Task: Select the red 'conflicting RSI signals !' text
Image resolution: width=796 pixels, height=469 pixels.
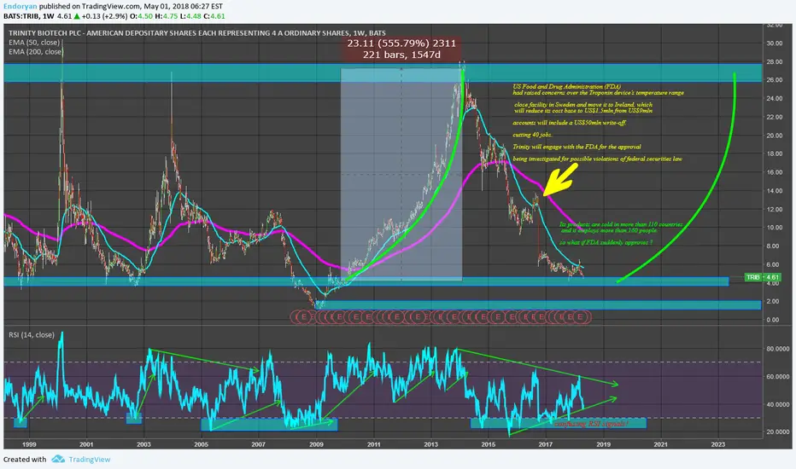Action: click(591, 423)
